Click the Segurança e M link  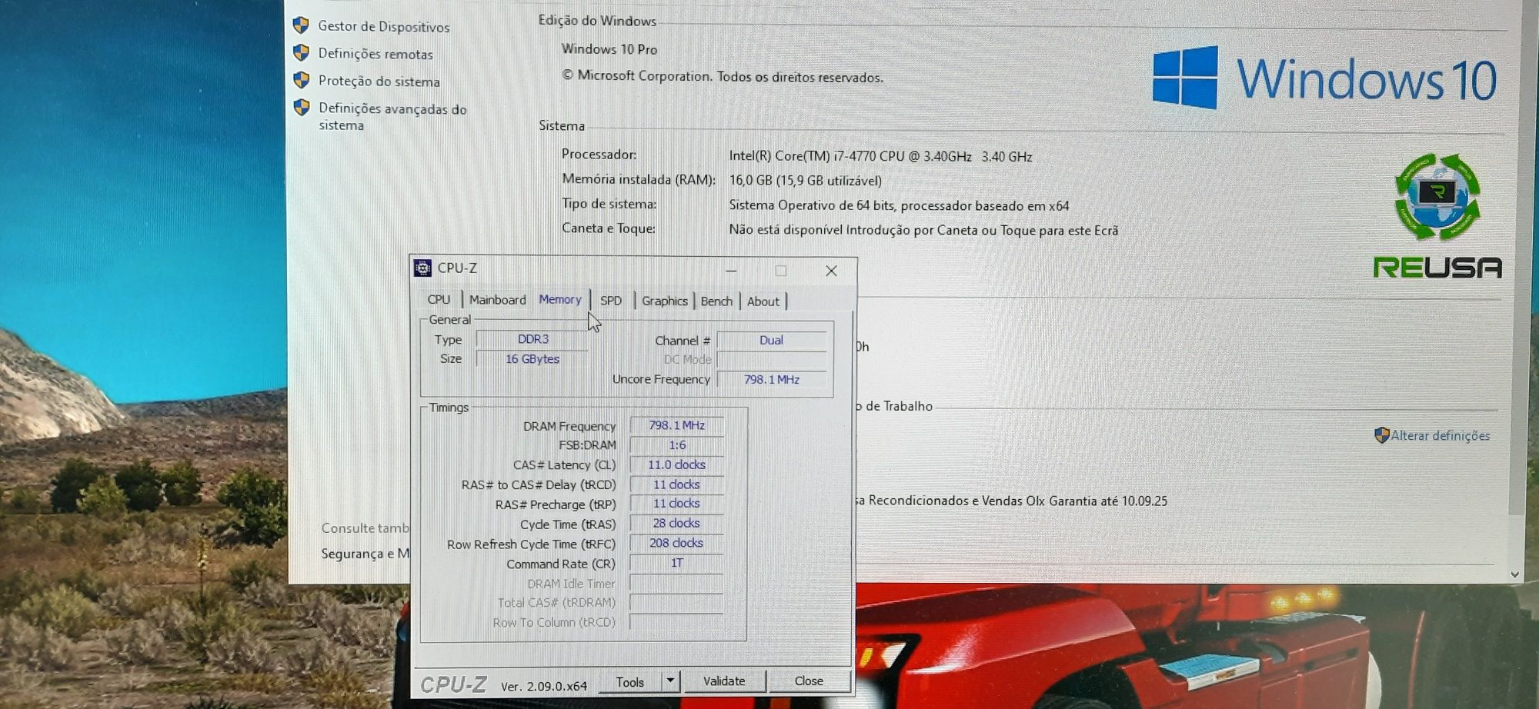(x=366, y=554)
